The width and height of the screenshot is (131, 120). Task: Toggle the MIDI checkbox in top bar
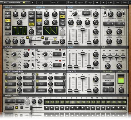click(x=68, y=3)
